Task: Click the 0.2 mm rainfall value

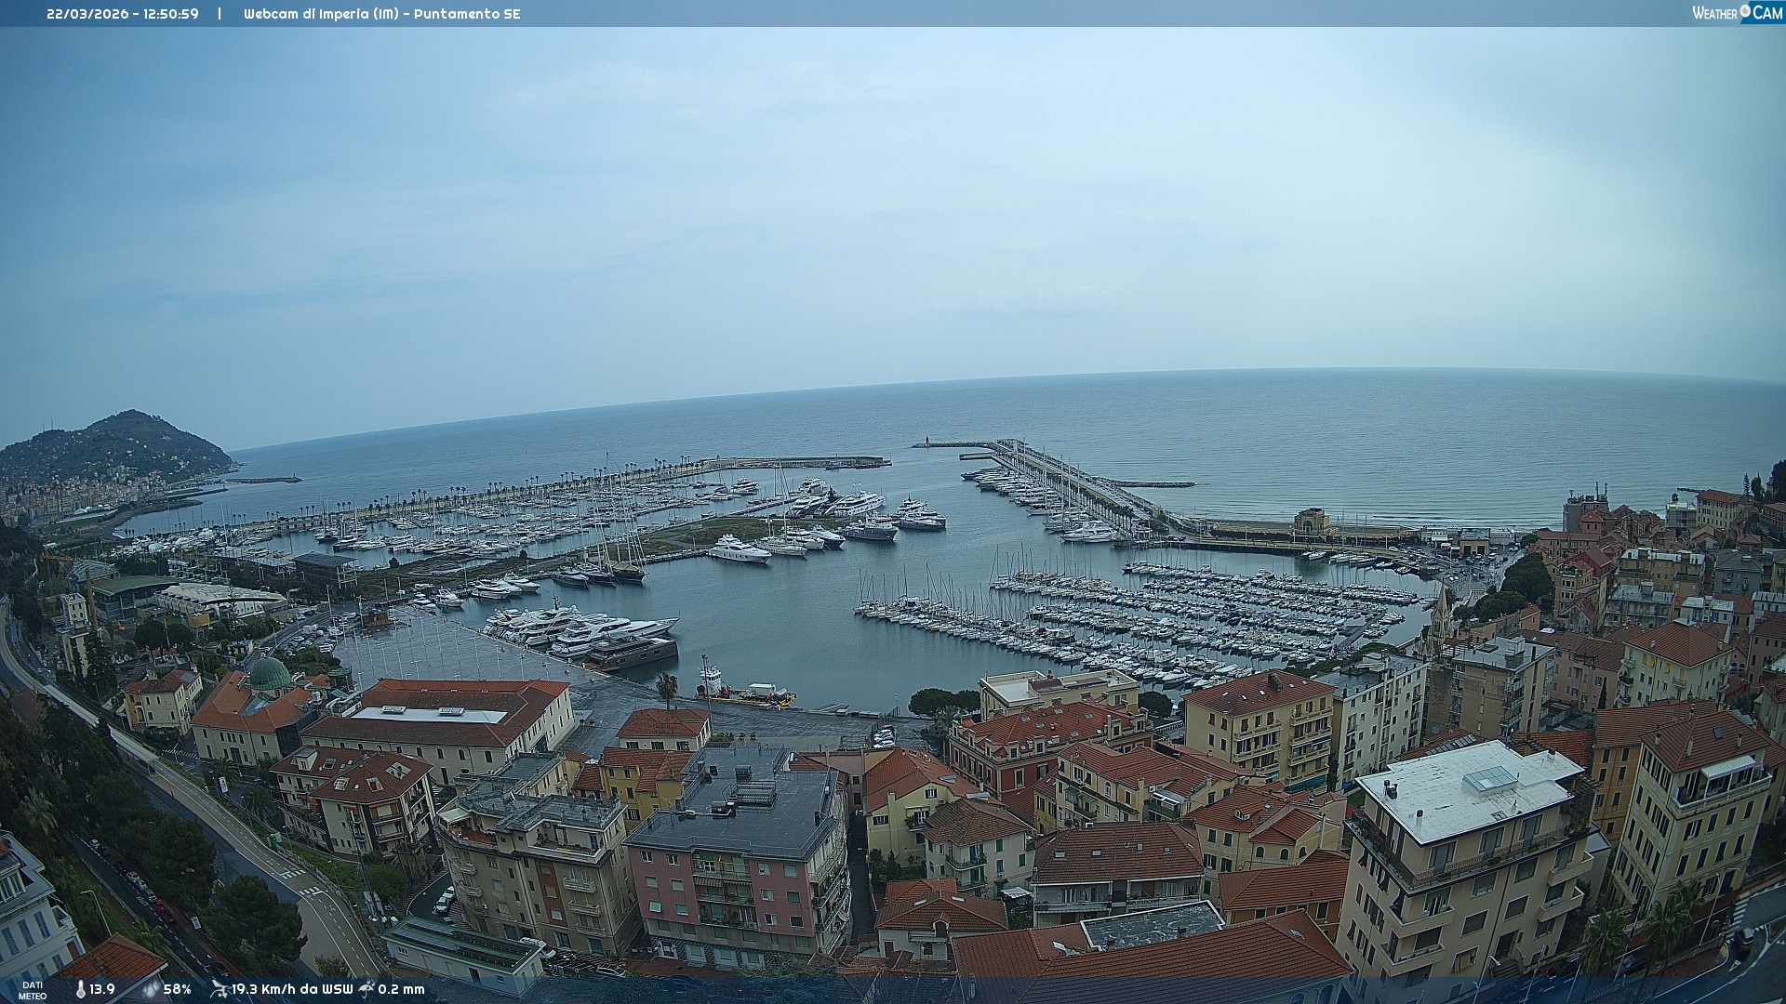Action: click(x=401, y=989)
